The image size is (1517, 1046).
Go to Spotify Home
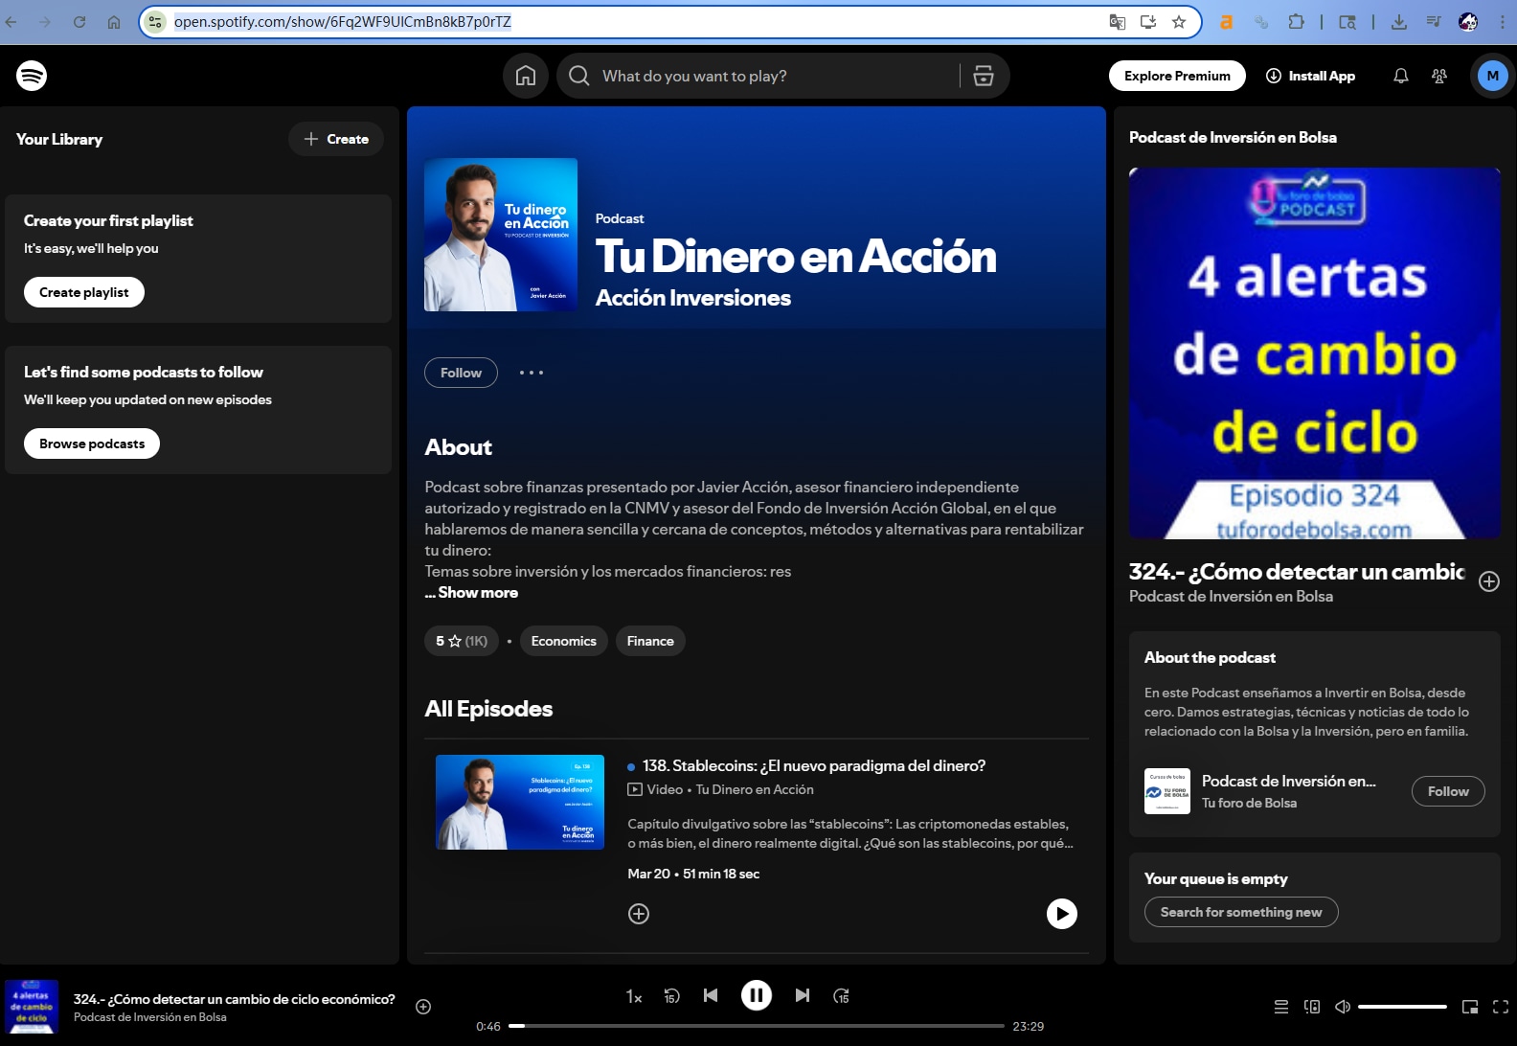point(526,76)
